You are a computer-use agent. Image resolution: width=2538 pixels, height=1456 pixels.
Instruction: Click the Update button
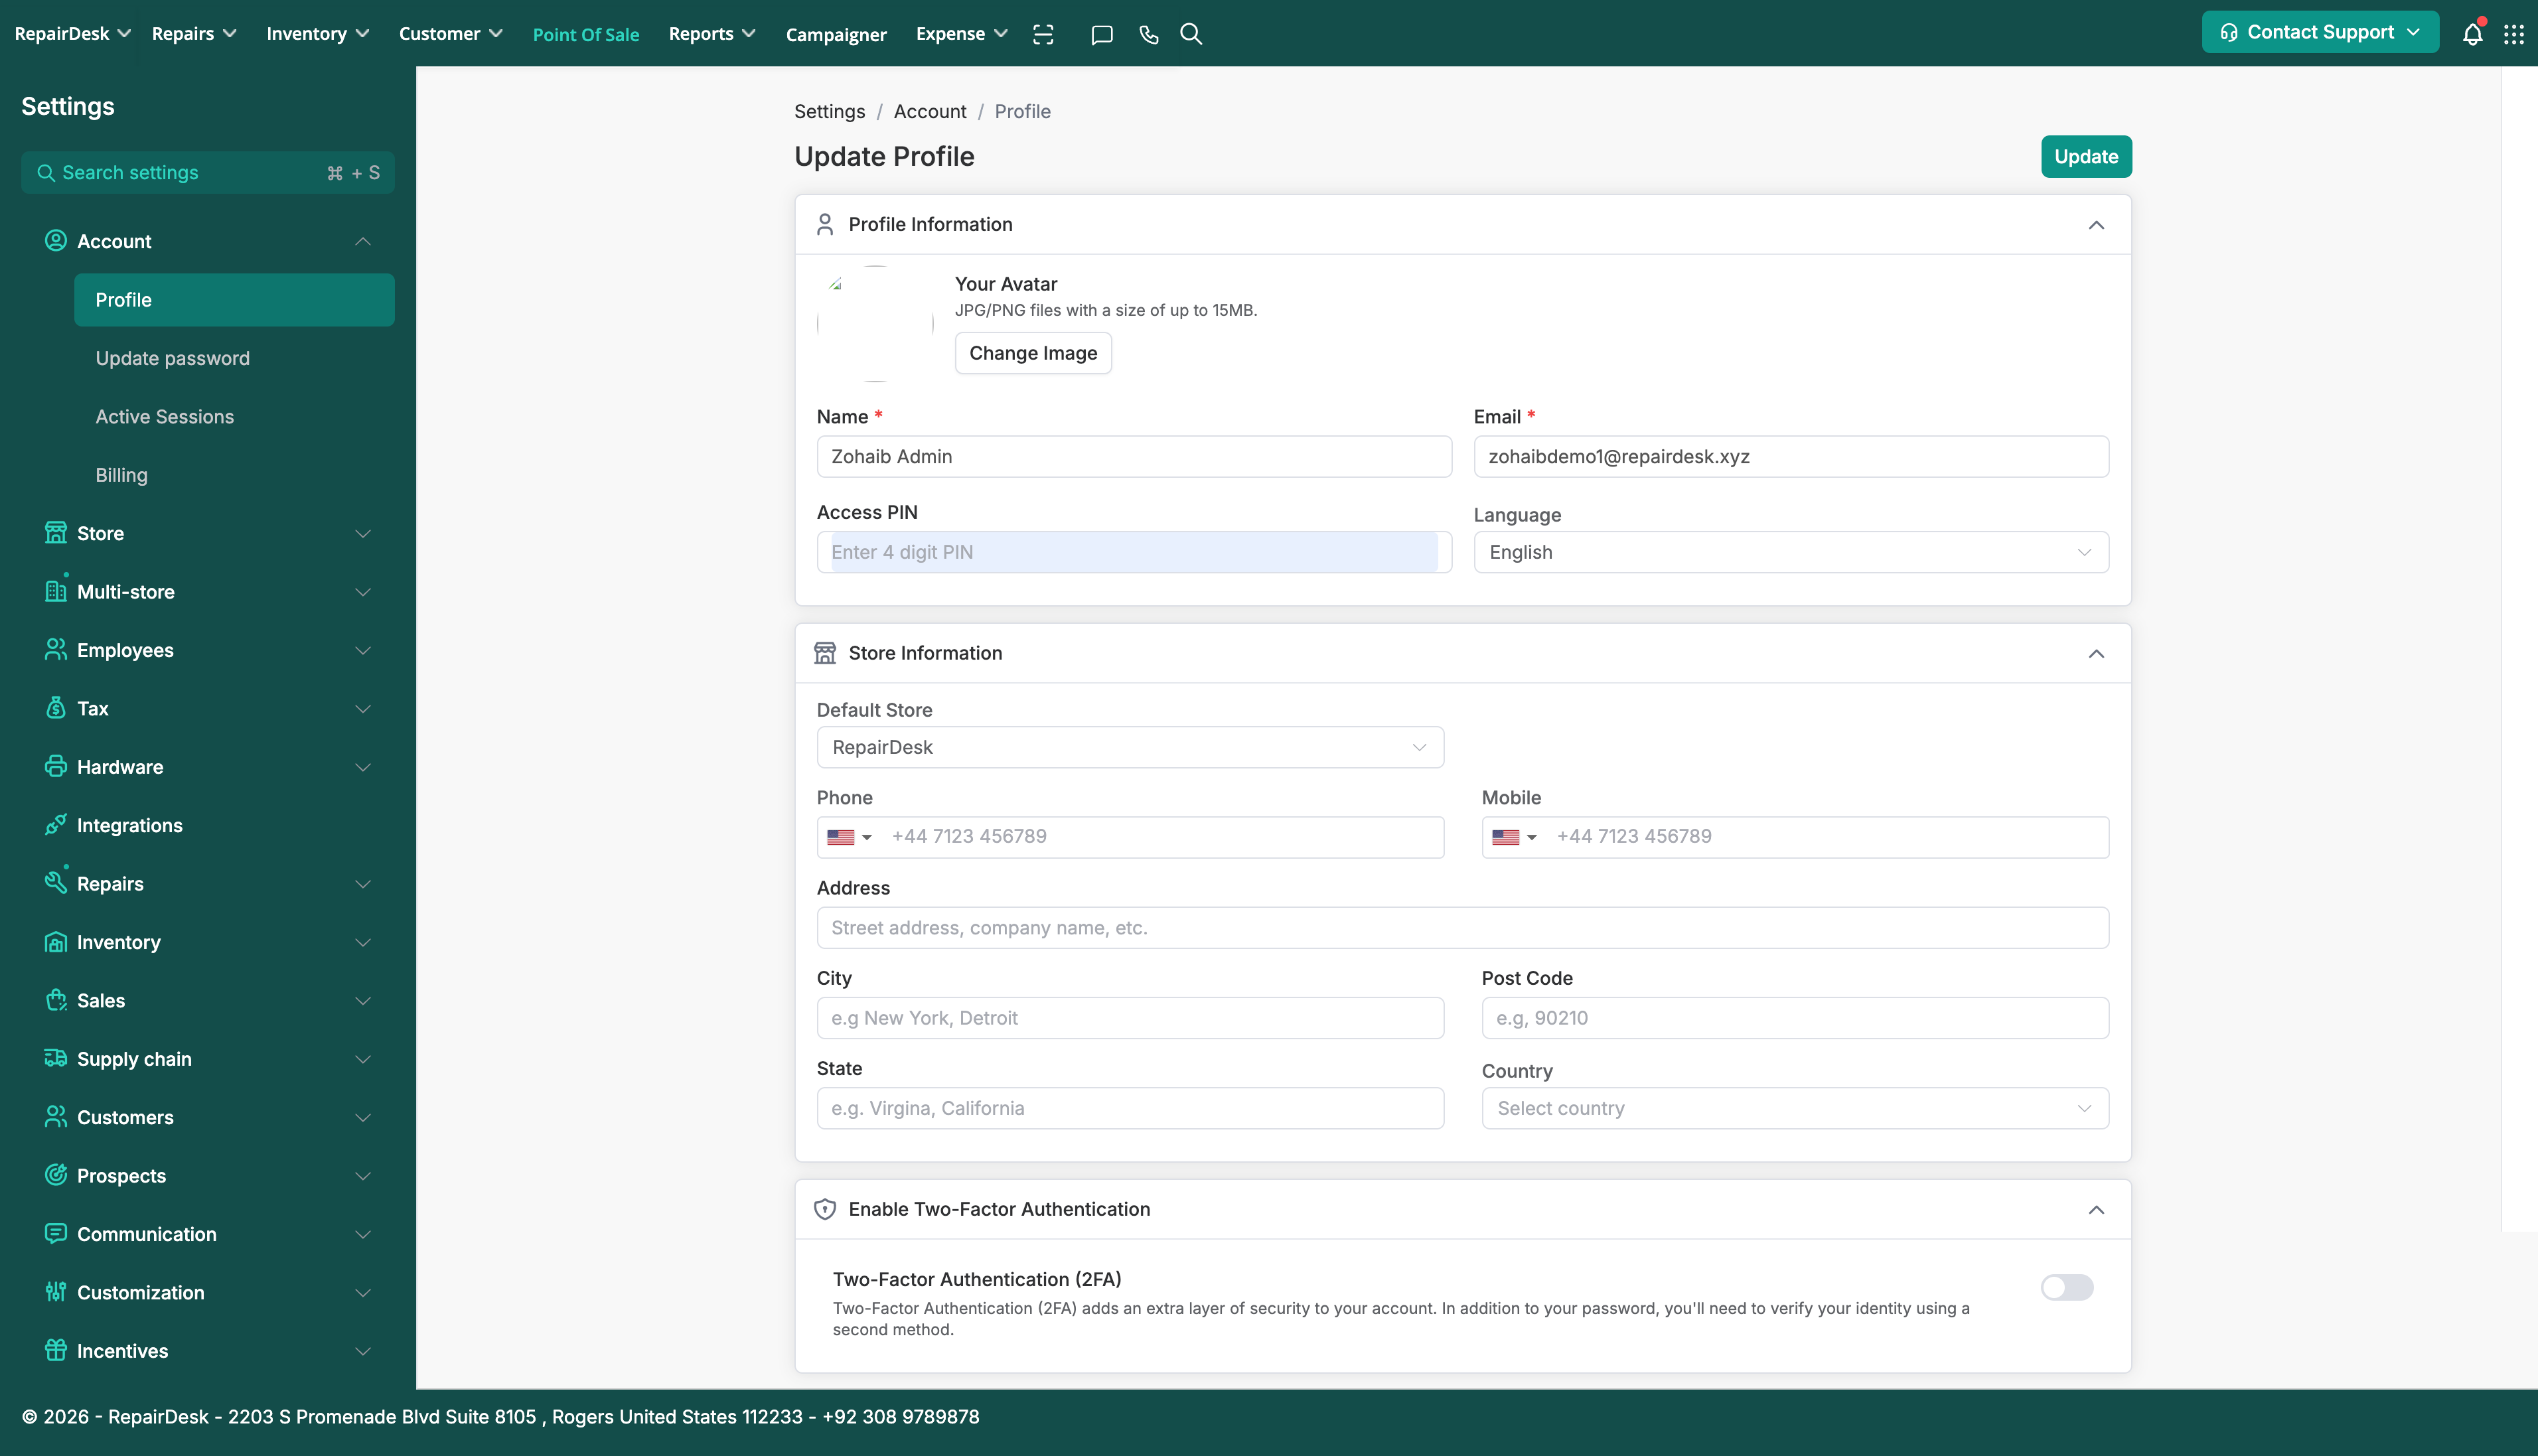[2085, 157]
